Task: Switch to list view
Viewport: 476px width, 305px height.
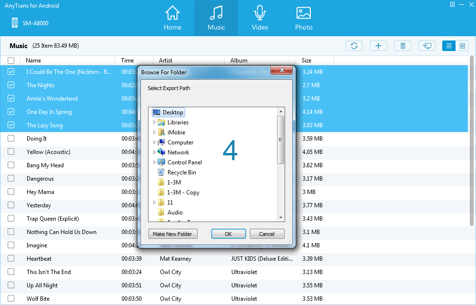Action: (449, 46)
